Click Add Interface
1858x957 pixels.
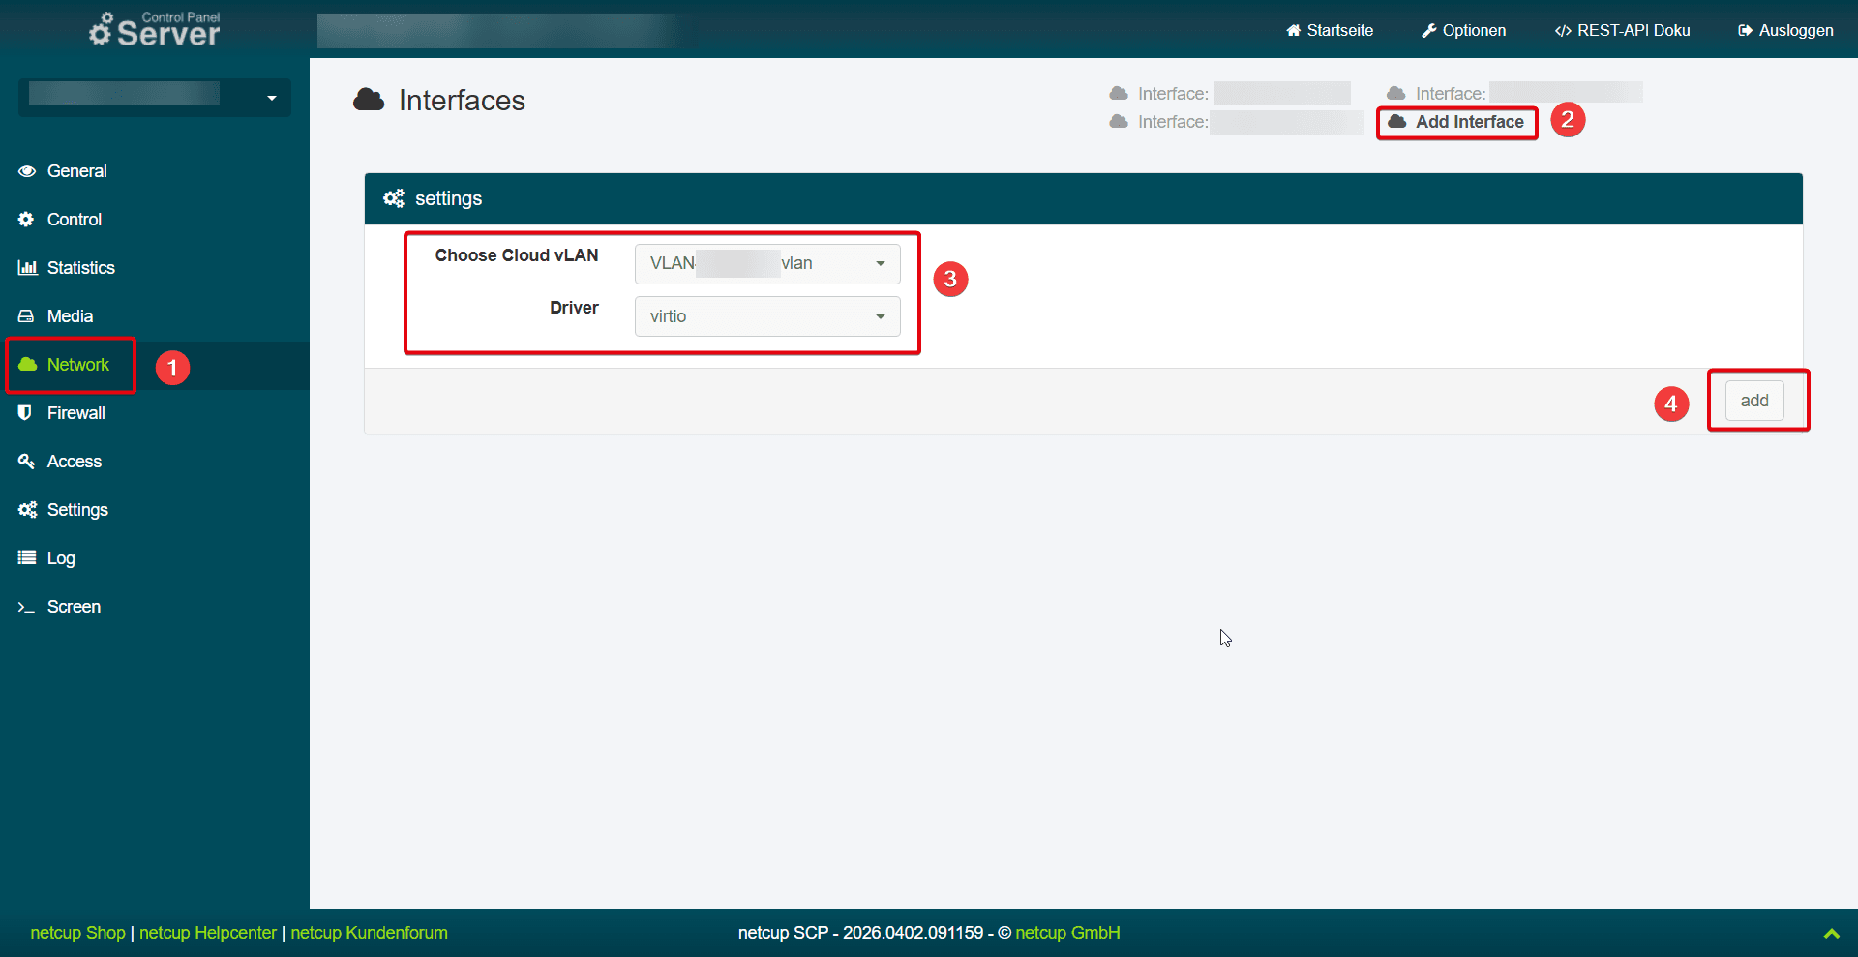pos(1467,122)
